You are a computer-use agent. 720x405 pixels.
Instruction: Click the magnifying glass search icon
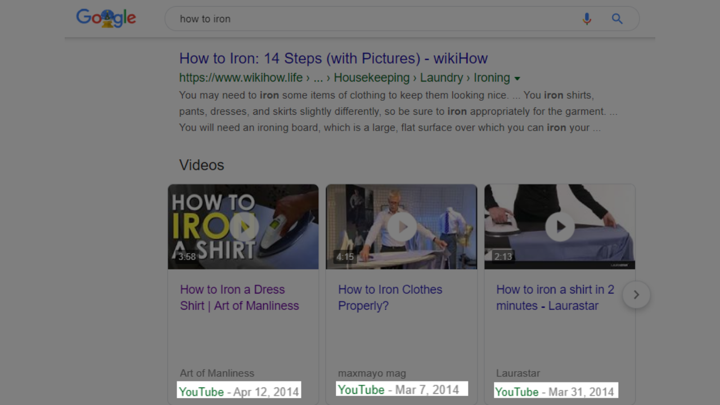point(617,19)
